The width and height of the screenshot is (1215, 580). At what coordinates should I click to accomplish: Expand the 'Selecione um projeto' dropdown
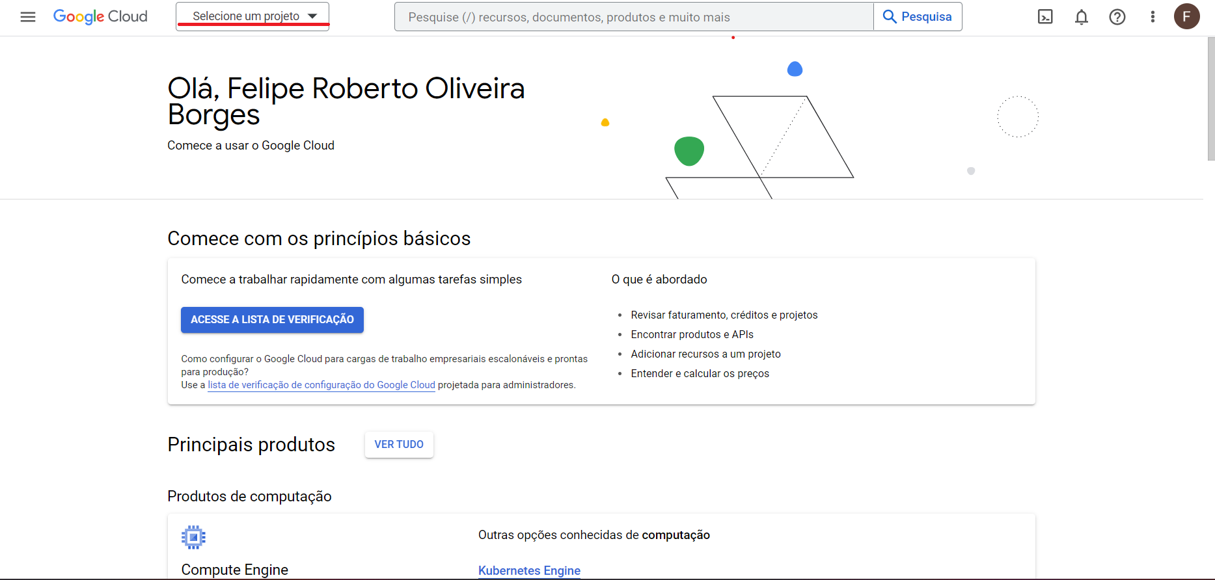253,16
